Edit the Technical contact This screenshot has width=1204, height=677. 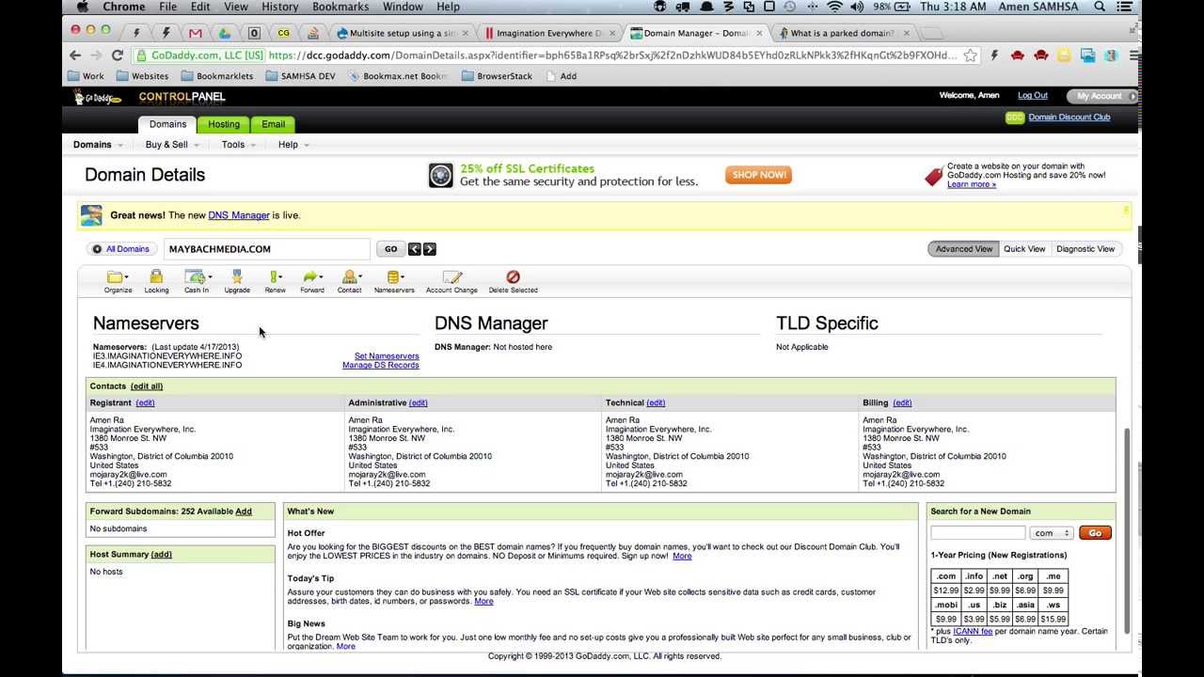pyautogui.click(x=656, y=402)
